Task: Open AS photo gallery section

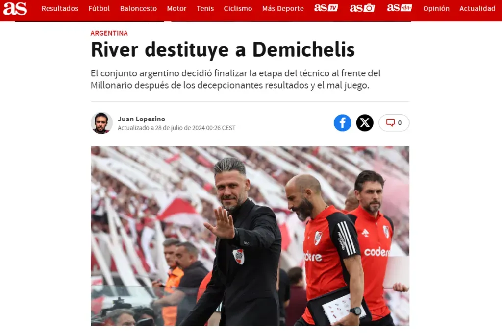Action: click(x=362, y=8)
